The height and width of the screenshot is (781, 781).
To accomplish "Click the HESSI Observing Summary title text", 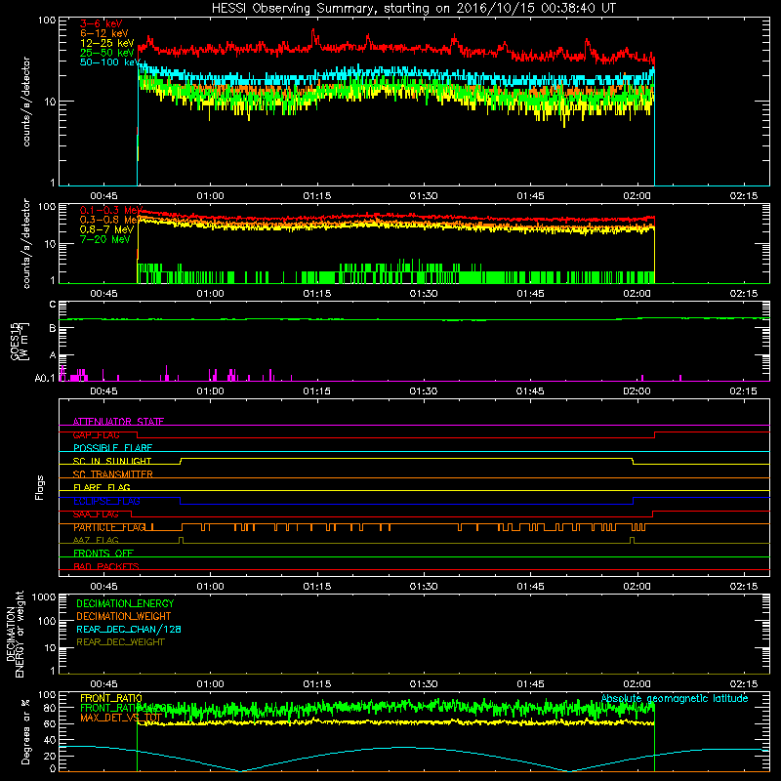I will 413,9.
